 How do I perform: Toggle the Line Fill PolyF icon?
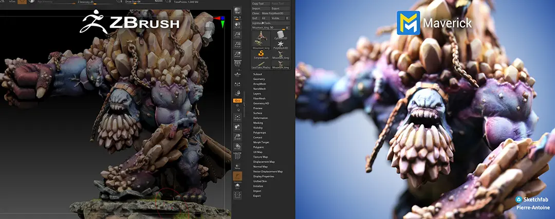[237, 156]
